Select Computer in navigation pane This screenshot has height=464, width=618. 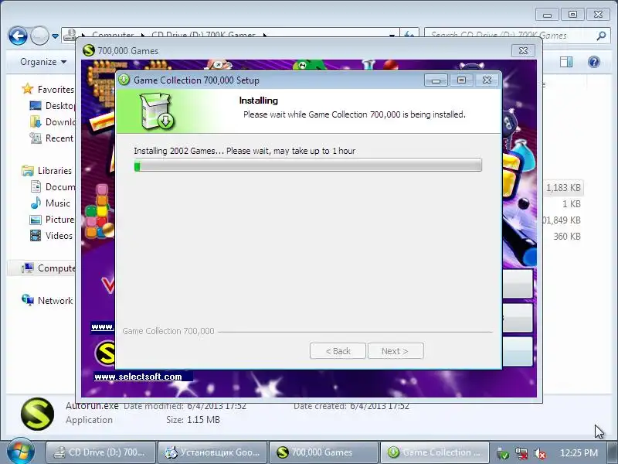pyautogui.click(x=48, y=268)
